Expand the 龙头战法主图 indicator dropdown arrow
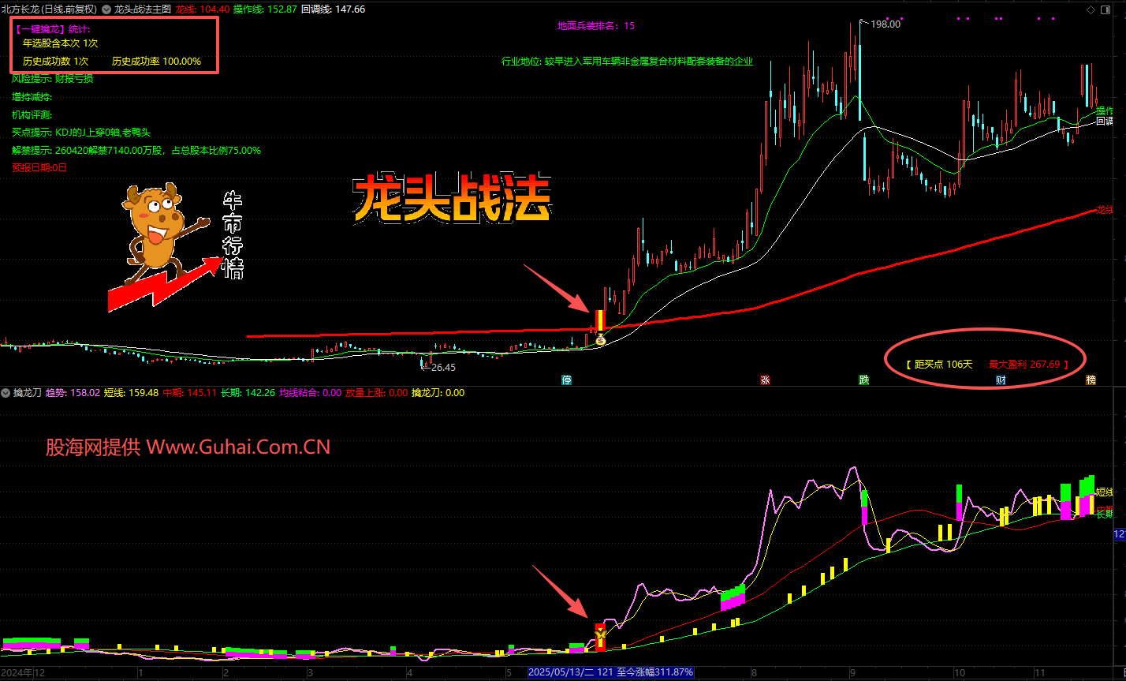 pyautogui.click(x=106, y=9)
